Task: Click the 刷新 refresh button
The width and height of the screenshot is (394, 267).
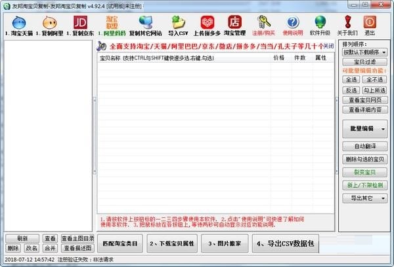Action: click(x=22, y=238)
